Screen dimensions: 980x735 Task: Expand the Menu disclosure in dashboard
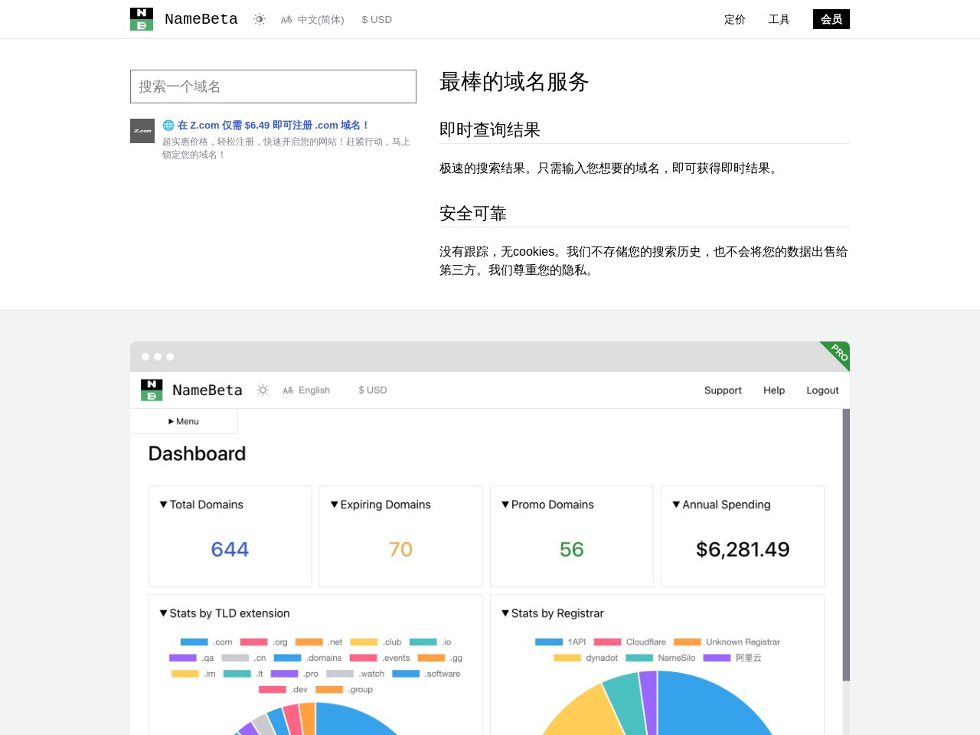coord(184,421)
